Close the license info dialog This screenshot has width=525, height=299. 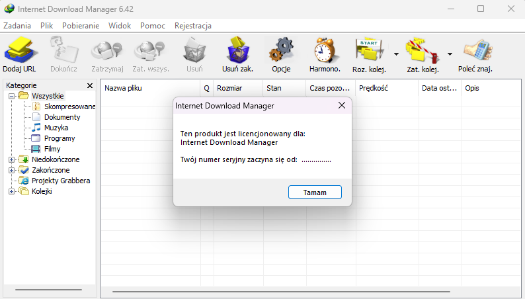click(342, 105)
